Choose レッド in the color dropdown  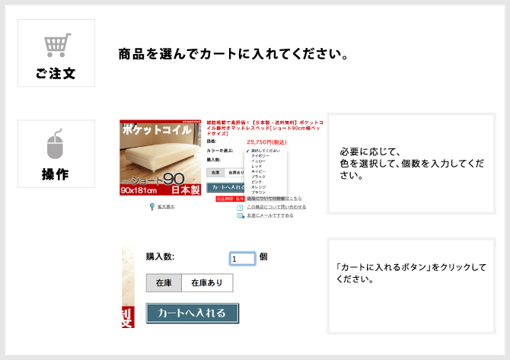[x=257, y=167]
